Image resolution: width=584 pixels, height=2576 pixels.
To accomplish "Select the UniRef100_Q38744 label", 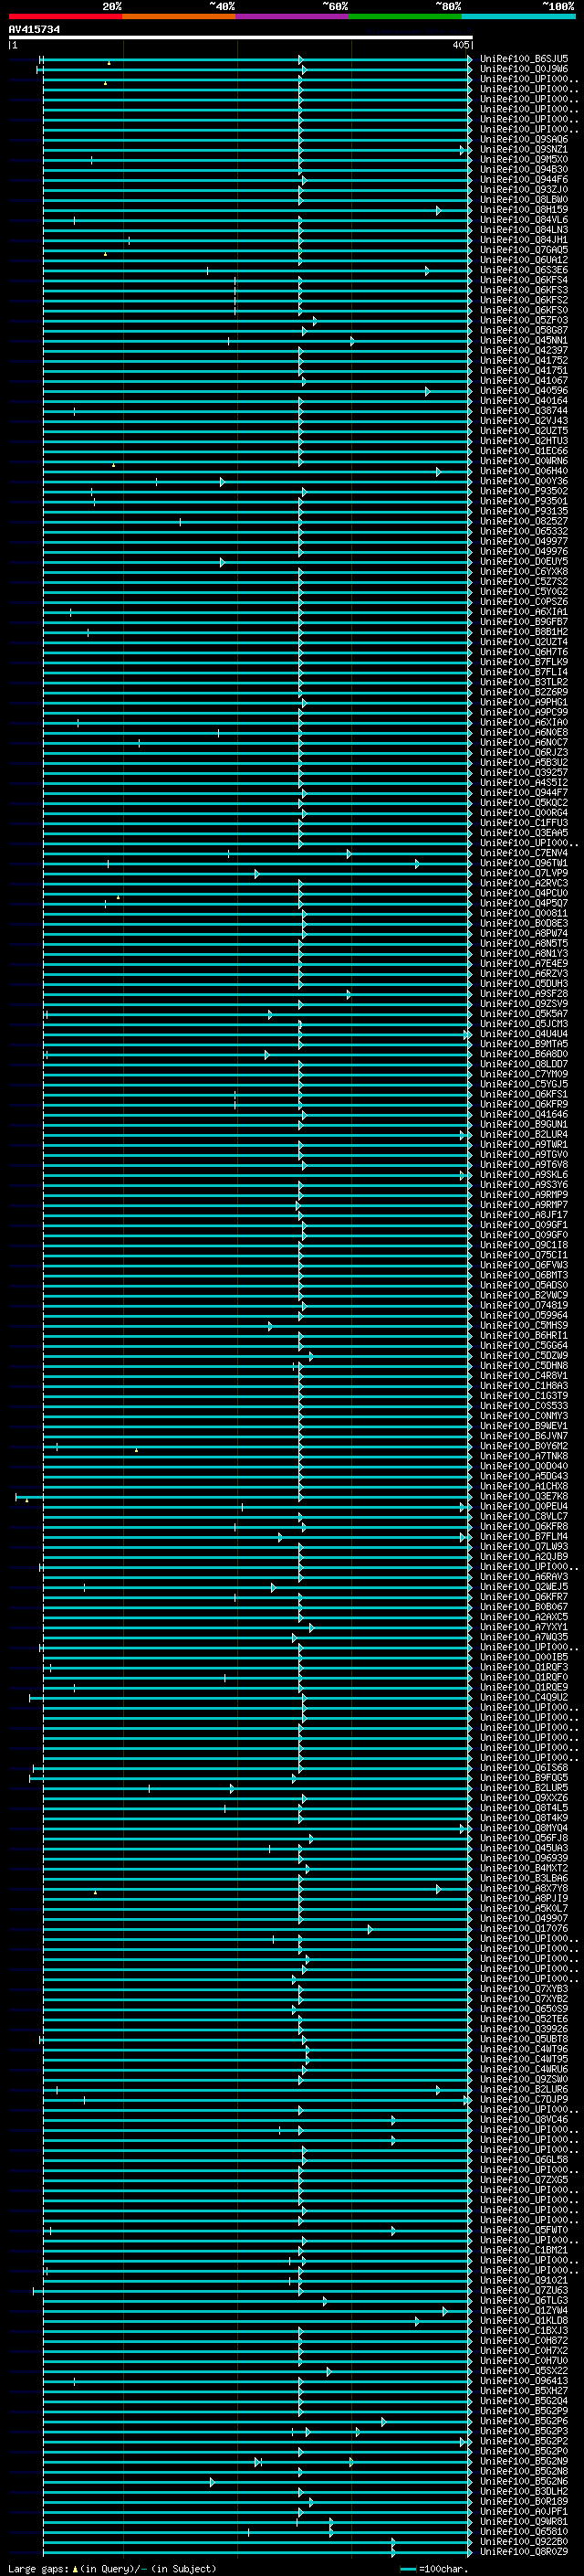I will coord(524,410).
